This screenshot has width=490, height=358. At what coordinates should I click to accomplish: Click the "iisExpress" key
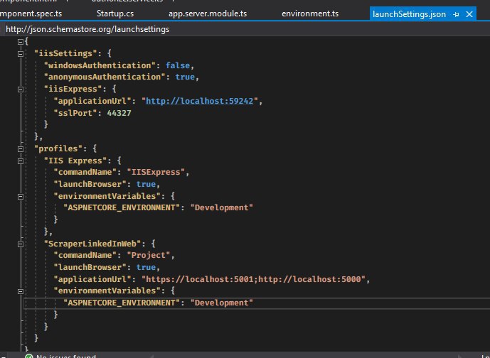(73, 89)
